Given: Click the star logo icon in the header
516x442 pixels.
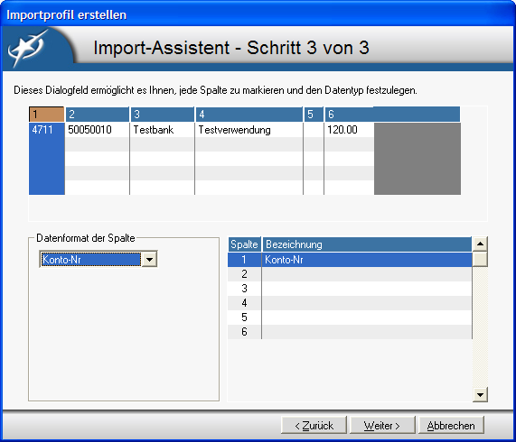Looking at the screenshot, I should tap(28, 48).
